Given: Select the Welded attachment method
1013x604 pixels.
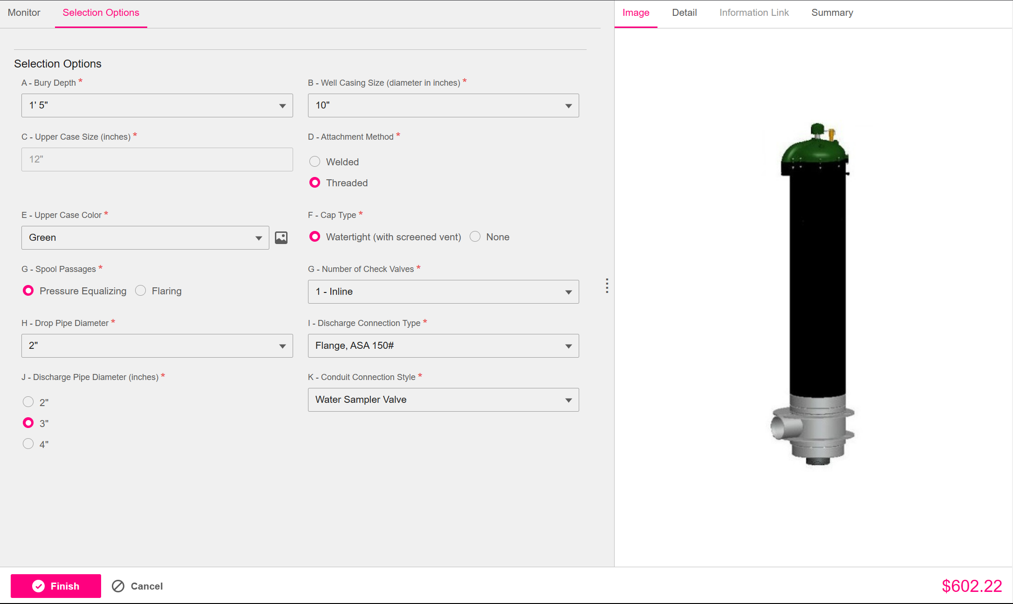Looking at the screenshot, I should (x=315, y=161).
